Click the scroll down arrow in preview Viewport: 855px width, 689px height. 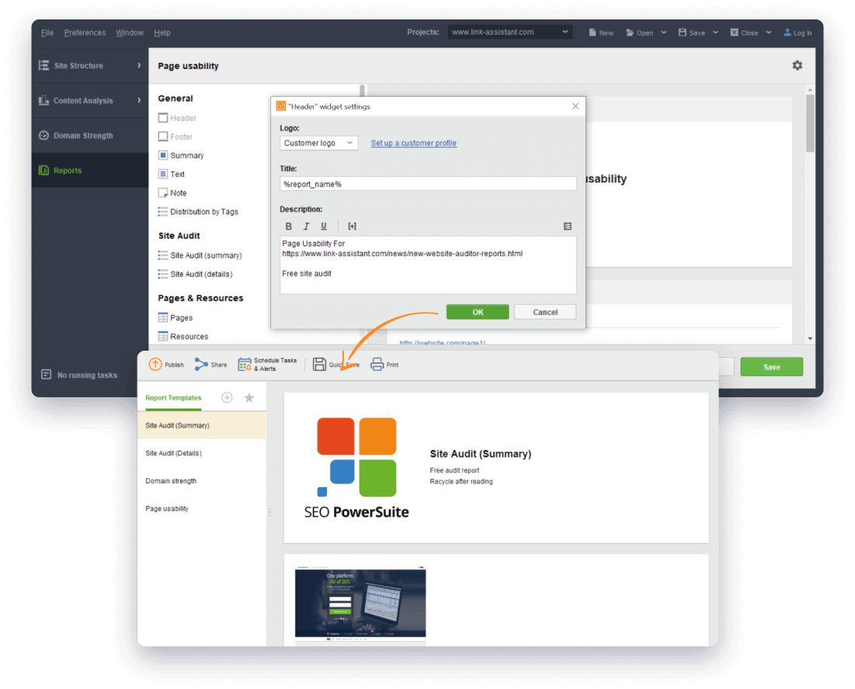810,338
